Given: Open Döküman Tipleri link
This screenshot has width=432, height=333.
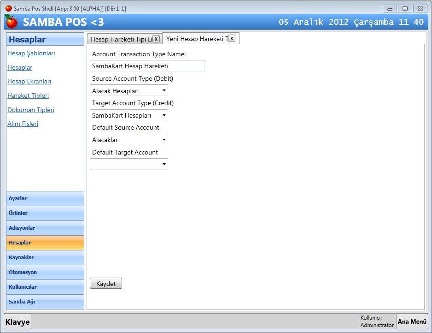Looking at the screenshot, I should click(31, 110).
